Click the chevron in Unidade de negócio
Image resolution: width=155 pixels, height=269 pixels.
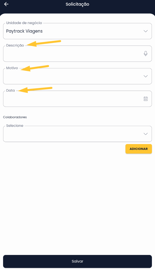(145, 31)
